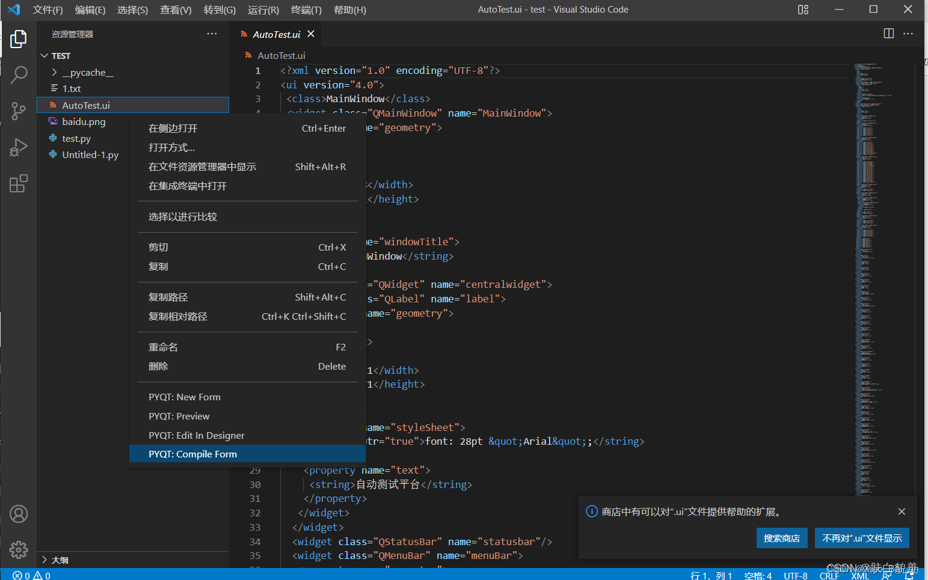Choose 删除 from the context menu
Image resolution: width=928 pixels, height=580 pixels.
click(x=248, y=366)
